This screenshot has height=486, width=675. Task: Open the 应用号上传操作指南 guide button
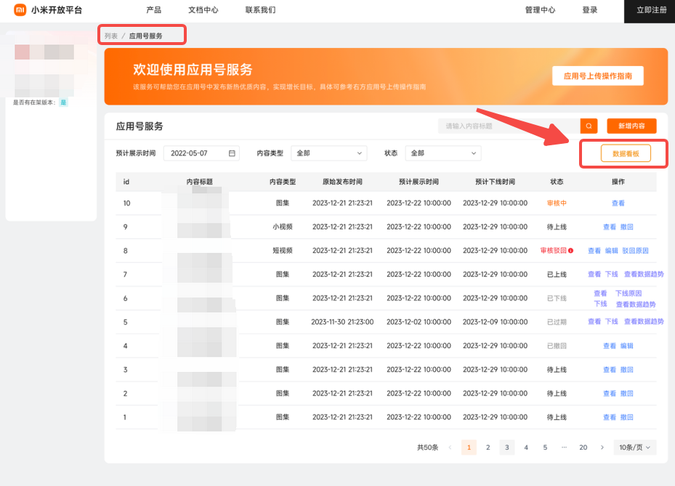[598, 76]
